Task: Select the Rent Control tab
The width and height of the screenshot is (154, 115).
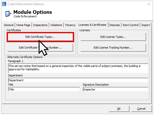Action: click(x=131, y=25)
